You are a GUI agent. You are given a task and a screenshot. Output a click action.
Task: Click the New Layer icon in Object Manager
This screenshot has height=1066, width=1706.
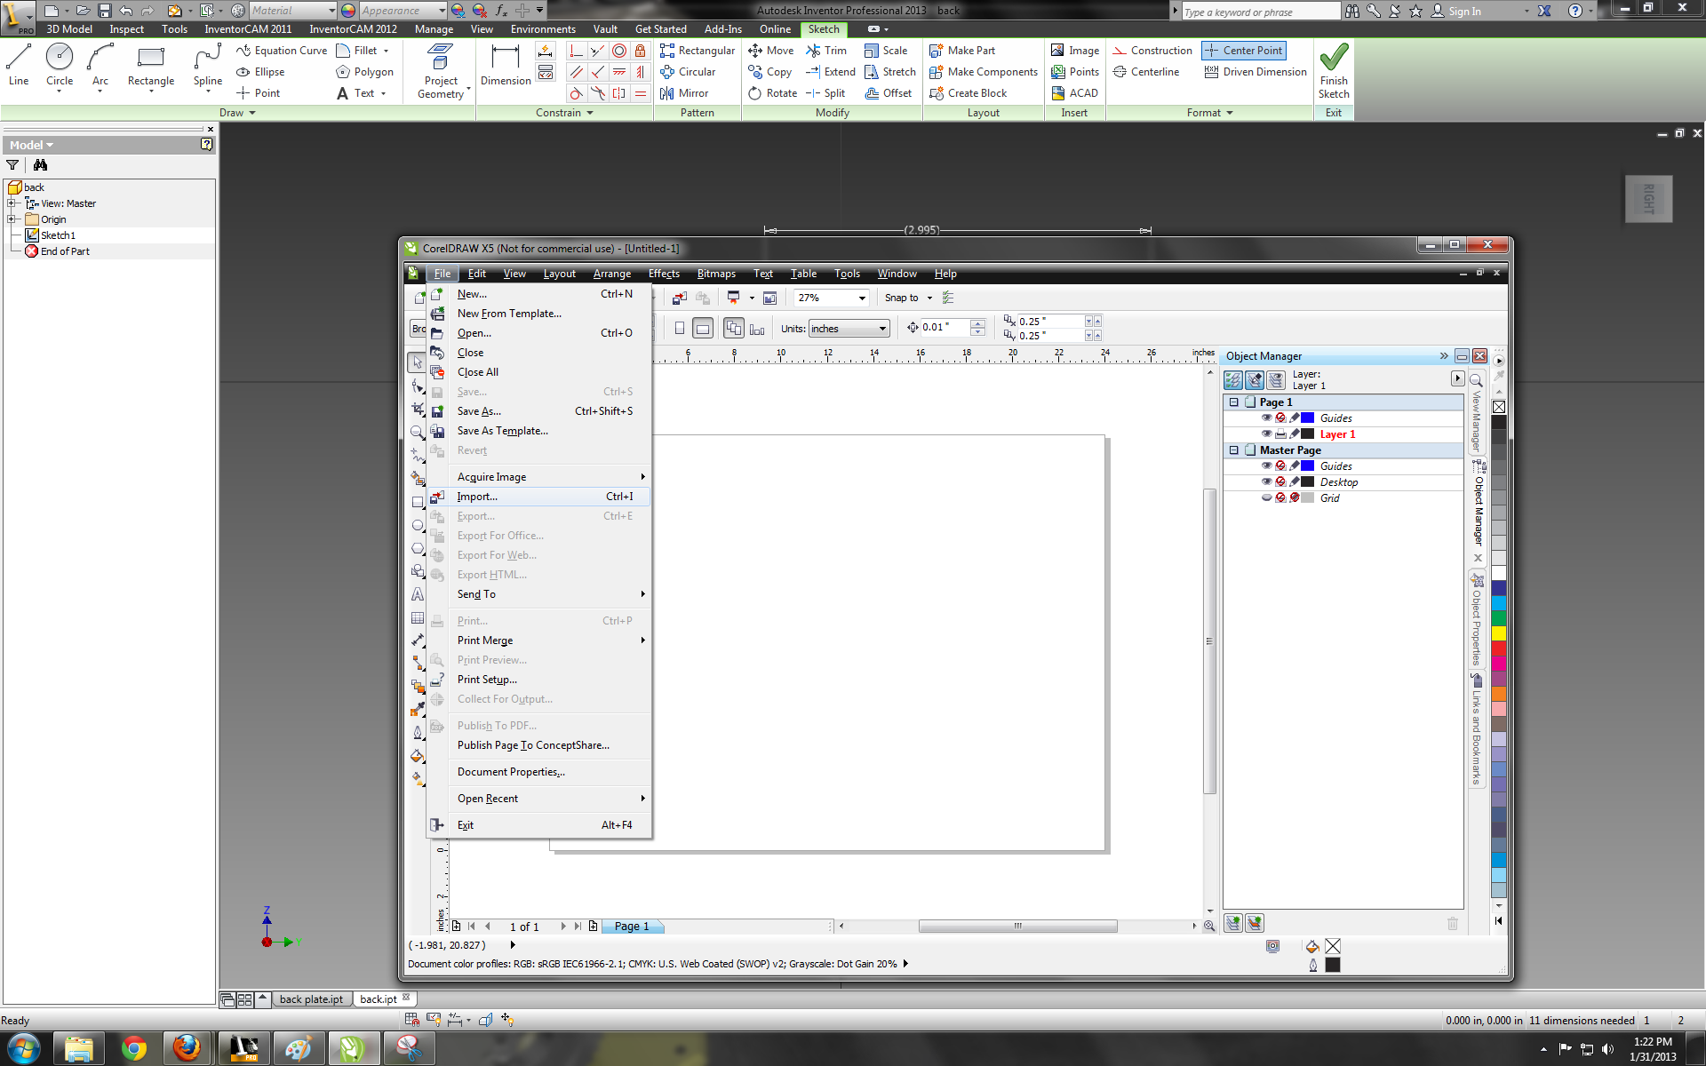pos(1233,924)
